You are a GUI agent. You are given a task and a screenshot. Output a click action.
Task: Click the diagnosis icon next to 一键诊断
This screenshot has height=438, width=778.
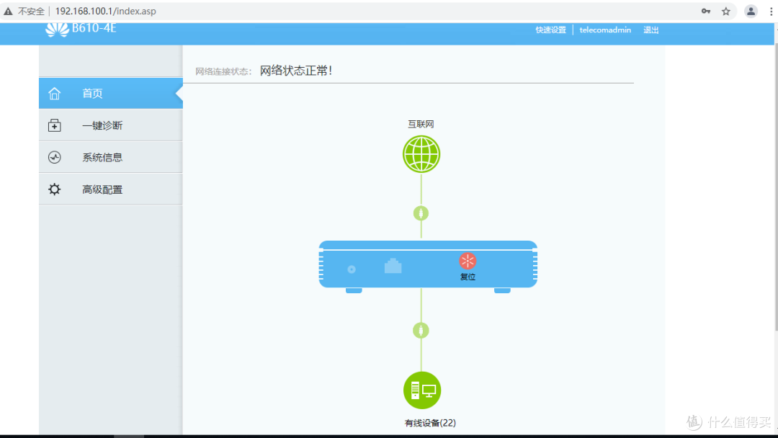click(54, 125)
